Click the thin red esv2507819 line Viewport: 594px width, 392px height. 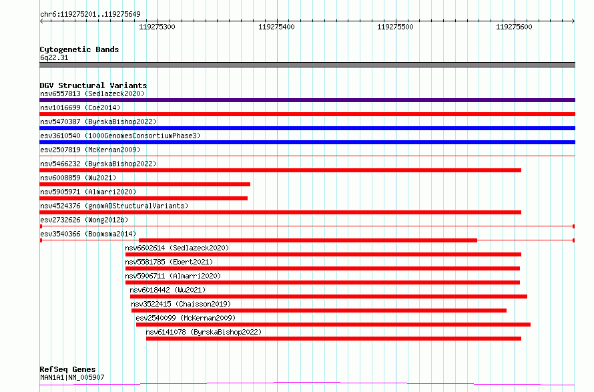(307, 156)
